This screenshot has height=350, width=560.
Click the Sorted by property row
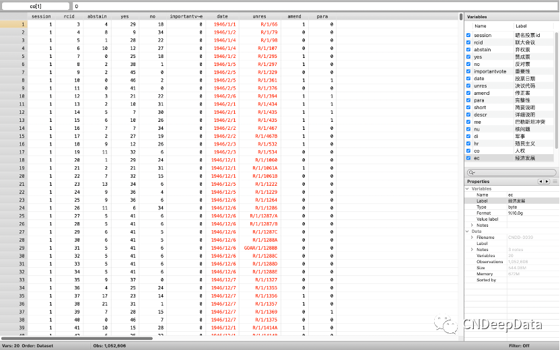[x=512, y=280]
